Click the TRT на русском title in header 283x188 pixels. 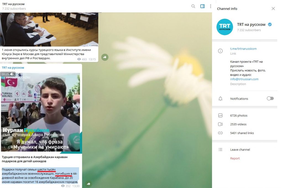(x=13, y=4)
